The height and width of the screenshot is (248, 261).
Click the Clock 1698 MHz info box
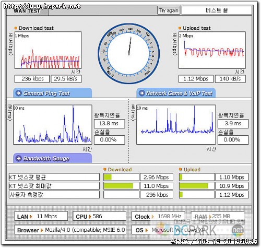point(158,216)
